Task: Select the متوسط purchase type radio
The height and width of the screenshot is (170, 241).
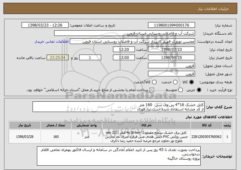Action: click(x=181, y=90)
